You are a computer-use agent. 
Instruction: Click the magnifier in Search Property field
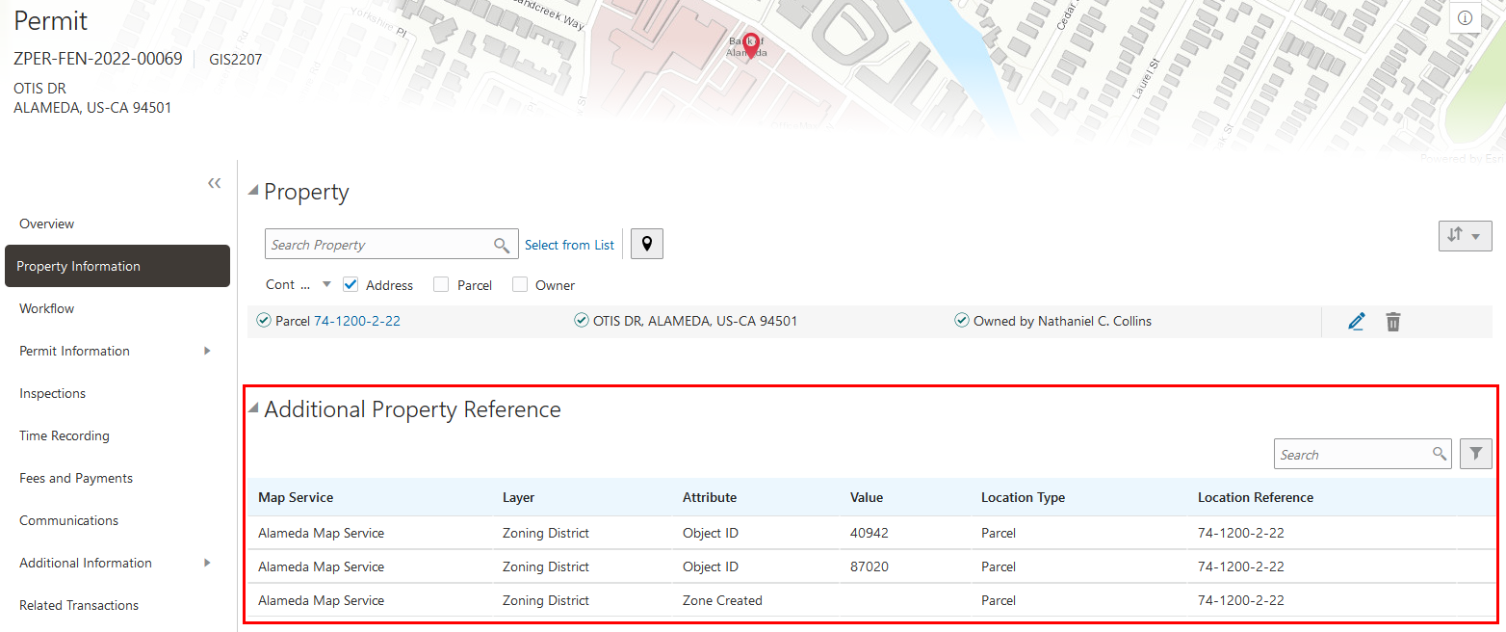pyautogui.click(x=502, y=245)
